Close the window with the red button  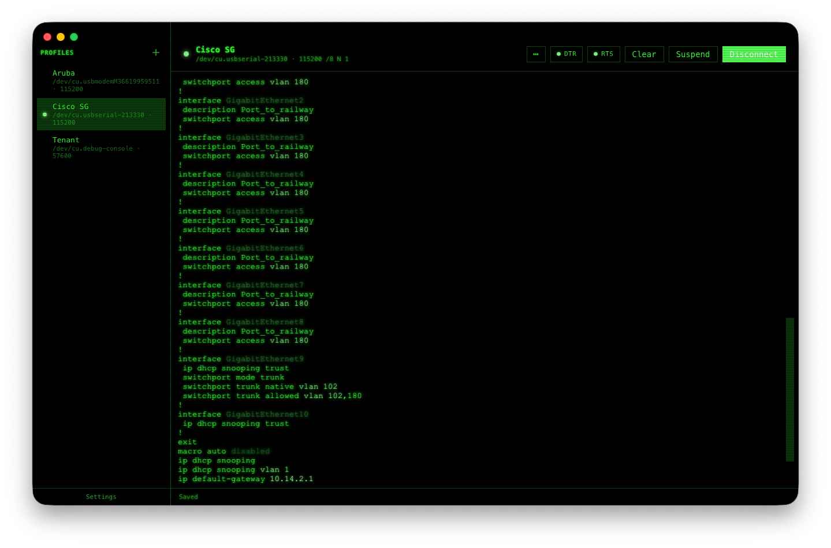coord(47,37)
